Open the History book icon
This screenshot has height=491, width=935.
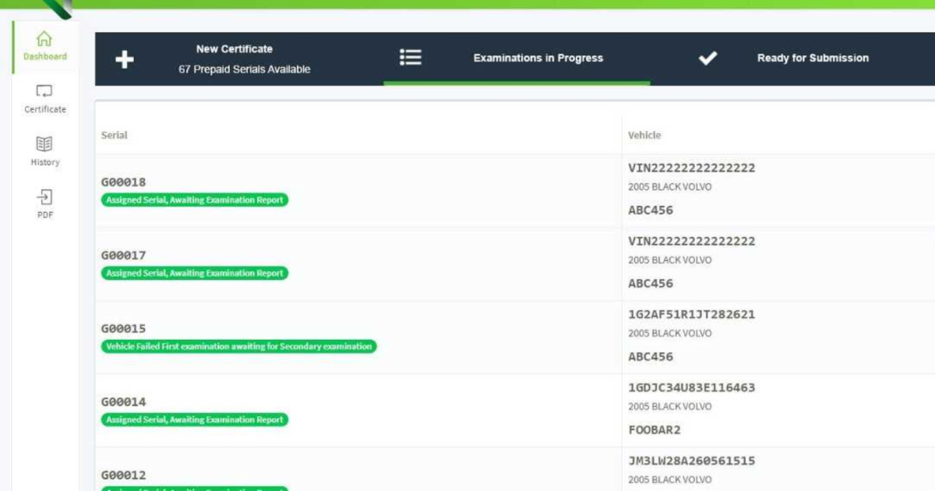click(44, 144)
